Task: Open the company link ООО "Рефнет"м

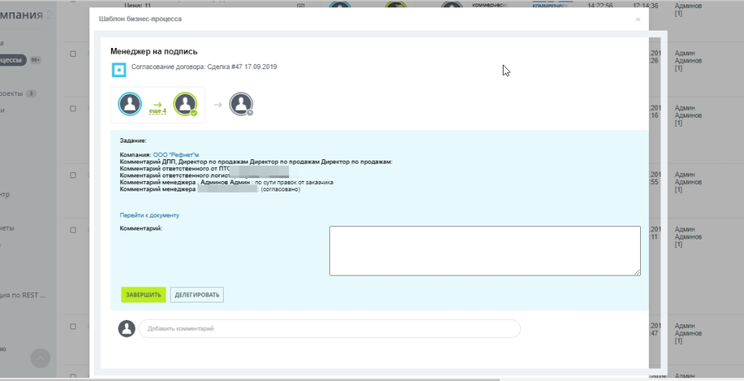Action: [176, 155]
